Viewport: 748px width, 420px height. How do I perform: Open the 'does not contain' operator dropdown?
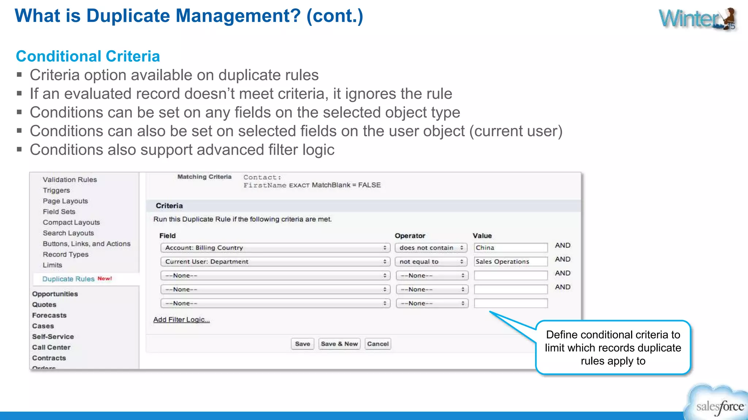pyautogui.click(x=431, y=248)
